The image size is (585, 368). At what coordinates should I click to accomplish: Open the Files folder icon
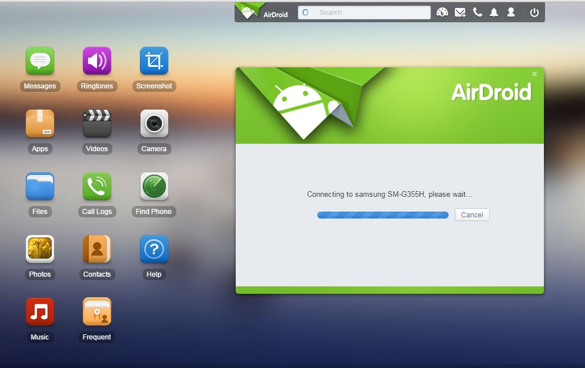[40, 186]
